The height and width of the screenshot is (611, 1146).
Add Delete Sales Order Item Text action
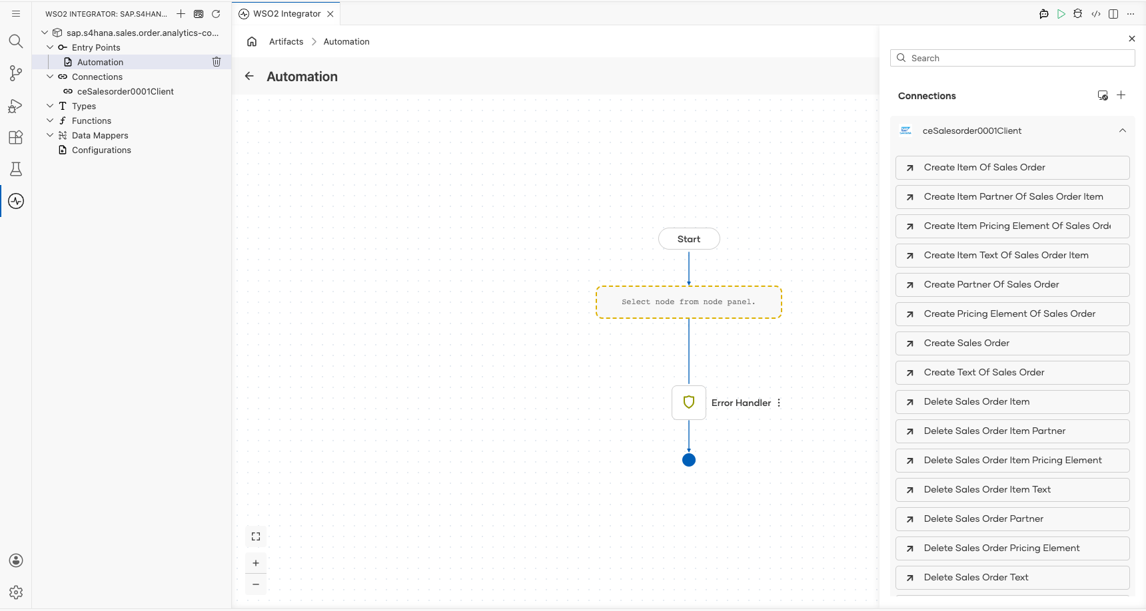(1013, 490)
